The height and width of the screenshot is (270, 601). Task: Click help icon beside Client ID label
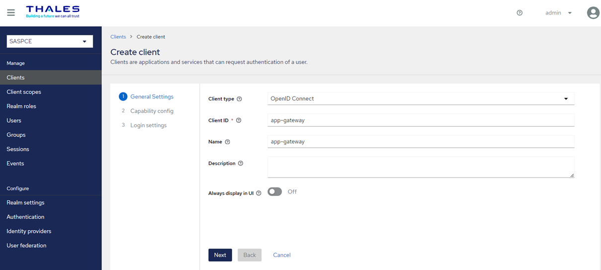tap(239, 120)
